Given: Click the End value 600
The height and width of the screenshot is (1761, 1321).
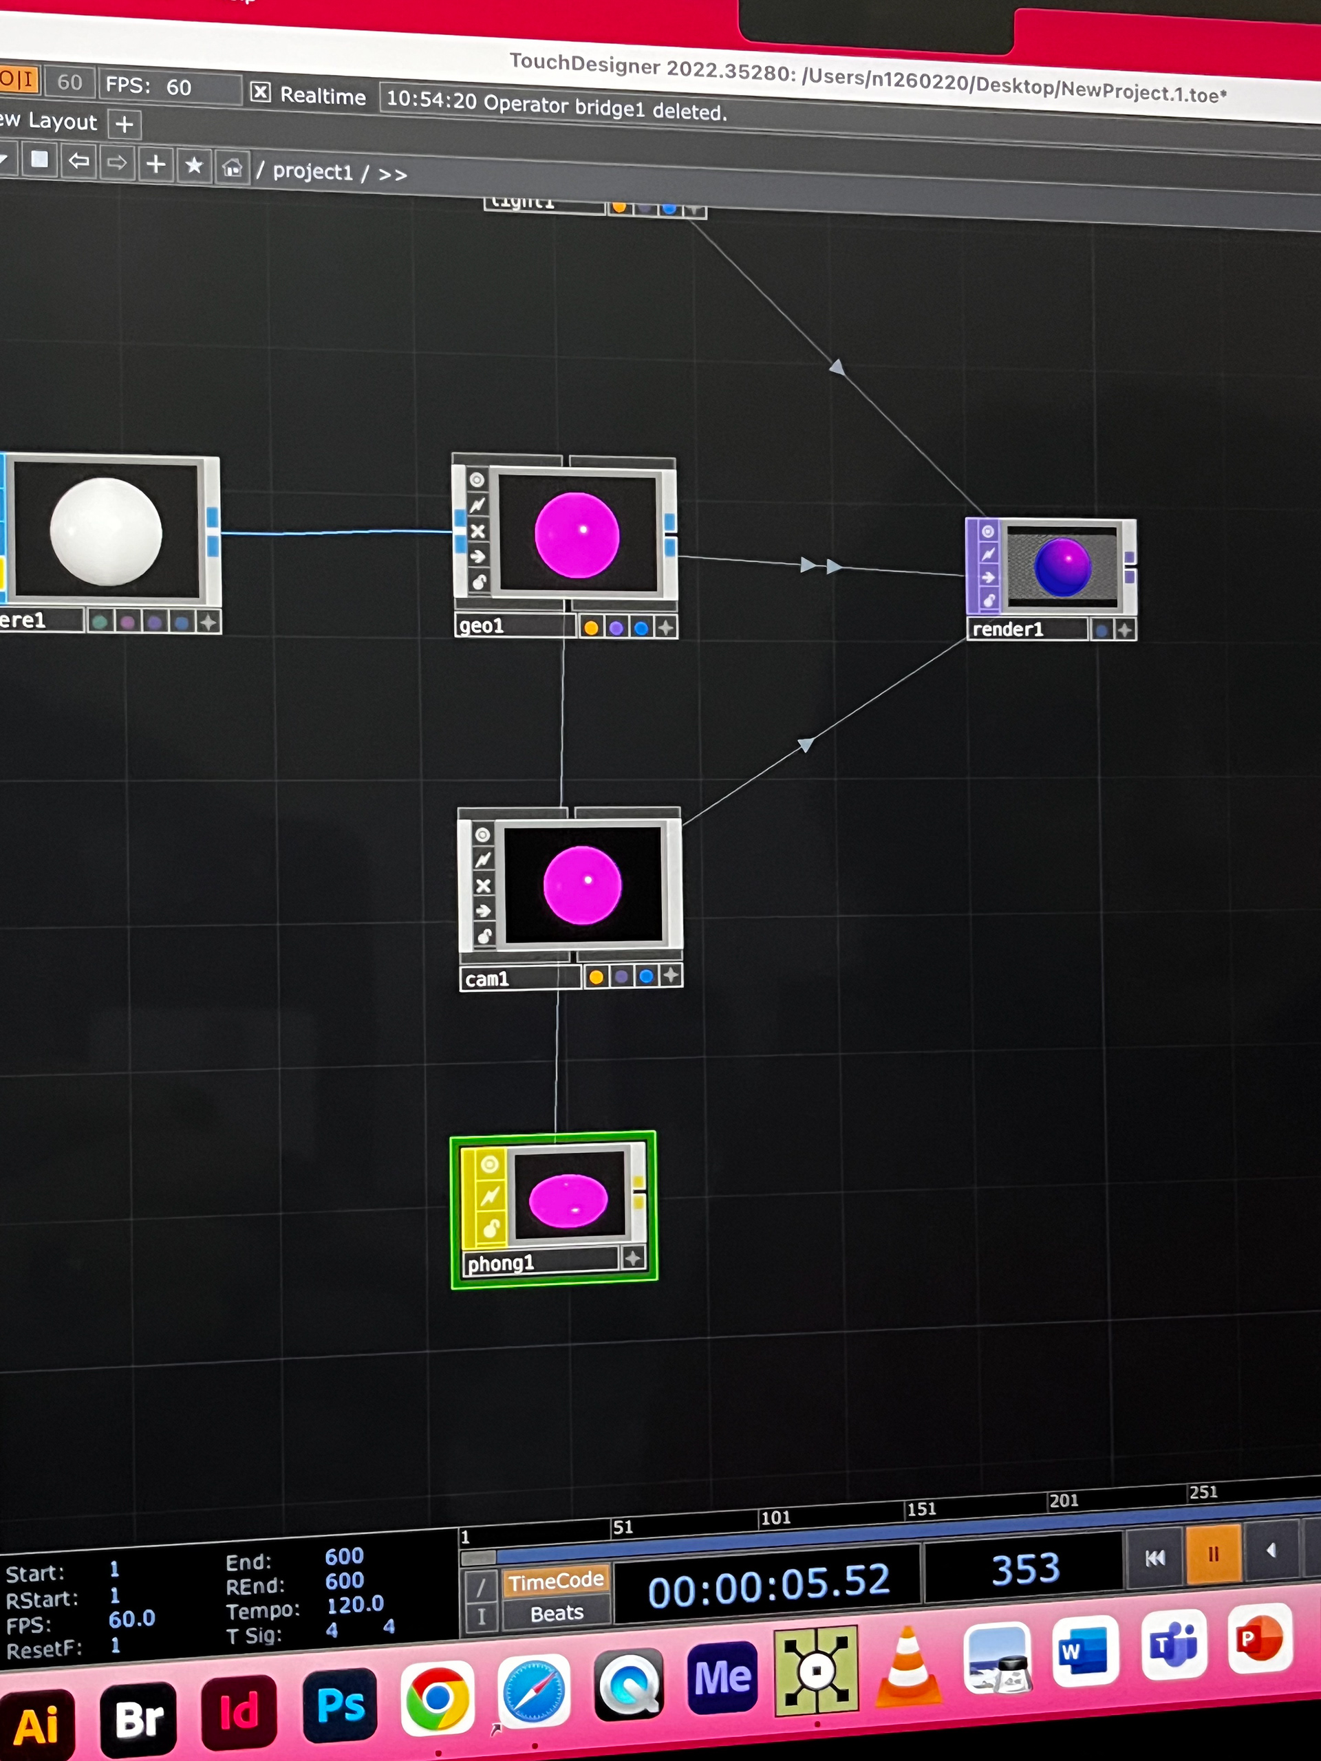Looking at the screenshot, I should point(344,1557).
